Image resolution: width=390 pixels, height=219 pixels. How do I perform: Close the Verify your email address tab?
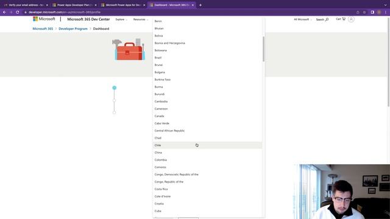[47, 5]
